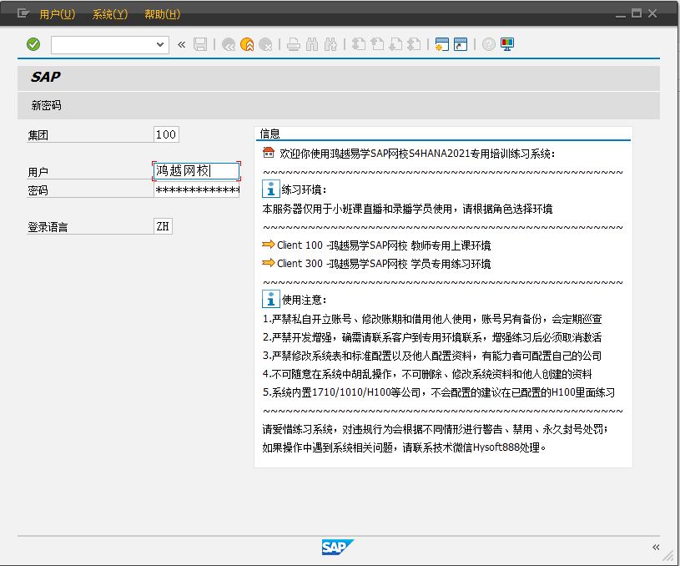
Task: Click the Find binoculars icon
Action: 312,44
